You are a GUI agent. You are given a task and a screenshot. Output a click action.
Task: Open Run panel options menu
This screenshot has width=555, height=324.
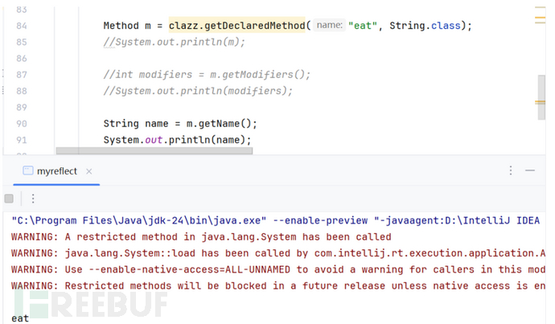(510, 170)
